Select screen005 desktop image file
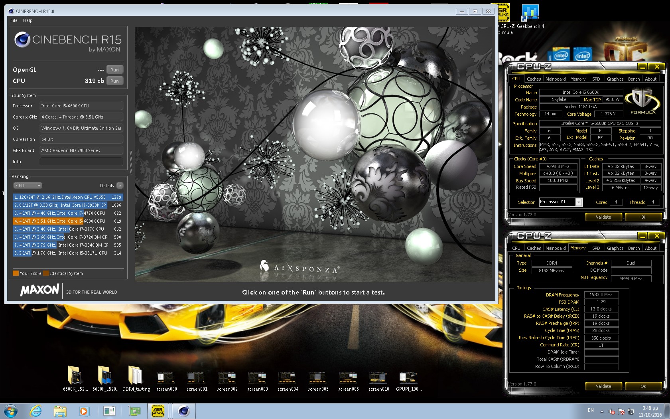Screen dimensions: 670x419 [x=318, y=381]
